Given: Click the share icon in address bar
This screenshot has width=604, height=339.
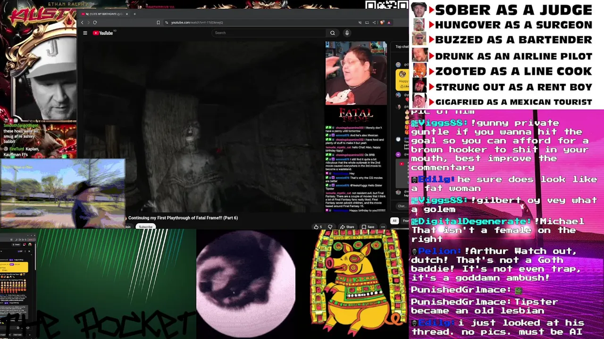Looking at the screenshot, I should pyautogui.click(x=374, y=23).
